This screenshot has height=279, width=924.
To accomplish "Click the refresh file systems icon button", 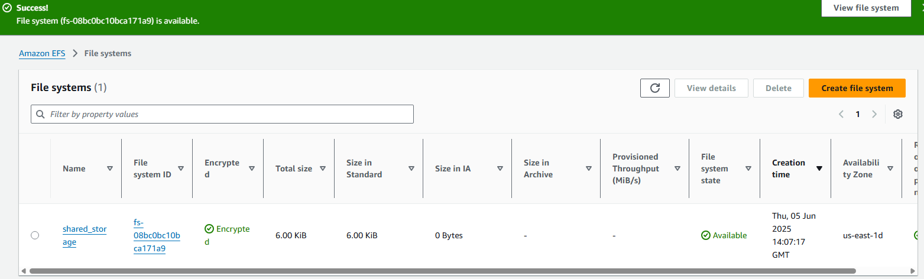I will 655,88.
